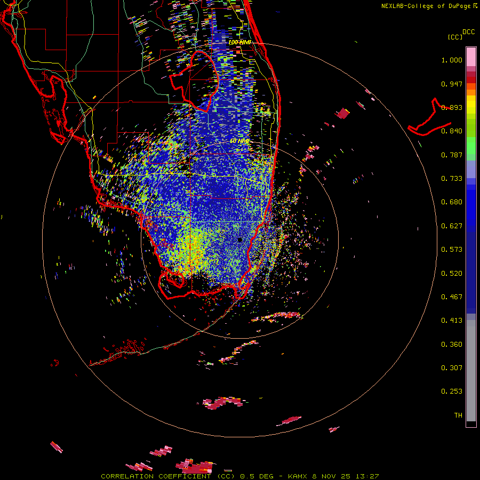Select the 0.307 scale value

(x=452, y=368)
